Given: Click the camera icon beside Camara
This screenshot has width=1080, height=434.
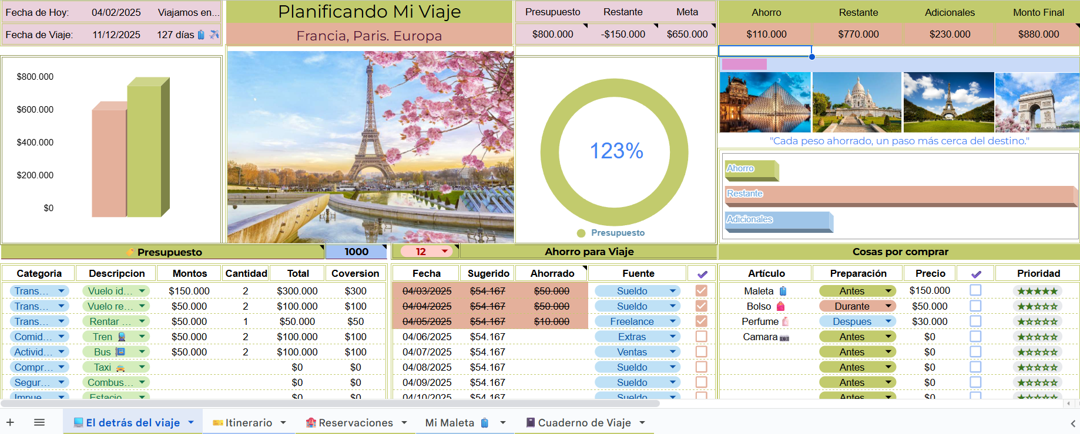Looking at the screenshot, I should [784, 337].
